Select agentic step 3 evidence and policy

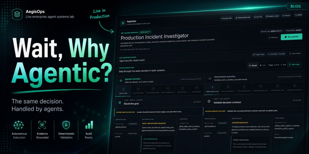click(x=153, y=90)
